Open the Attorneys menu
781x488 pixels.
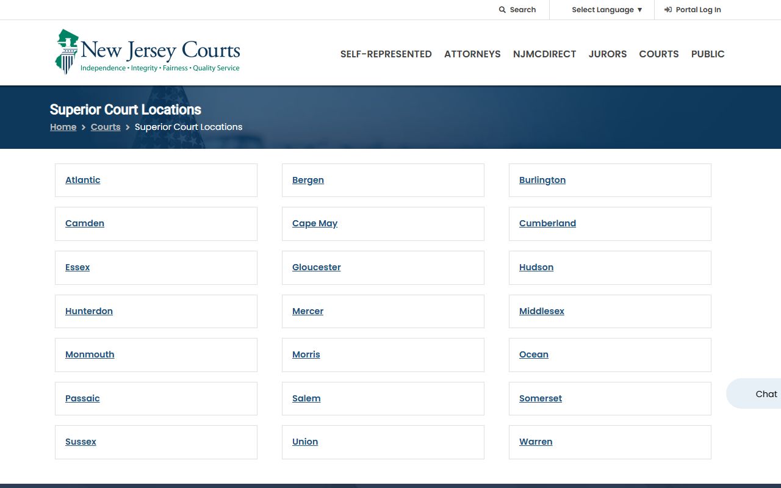click(472, 54)
